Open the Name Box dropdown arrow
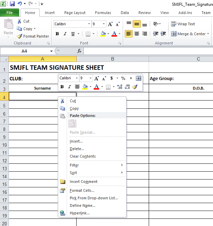 coord(51,51)
